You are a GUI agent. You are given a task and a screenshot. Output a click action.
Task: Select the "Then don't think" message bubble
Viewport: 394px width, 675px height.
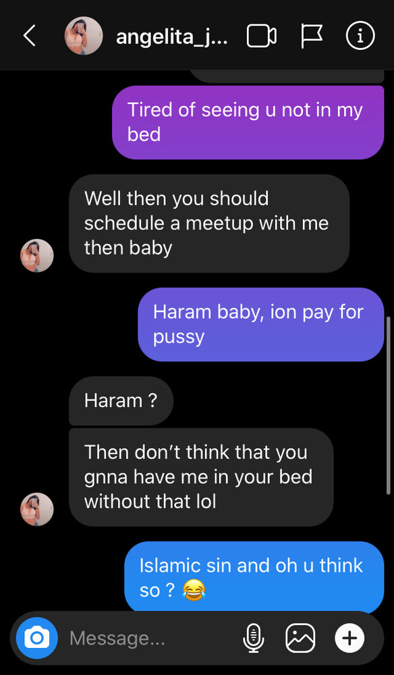click(201, 477)
